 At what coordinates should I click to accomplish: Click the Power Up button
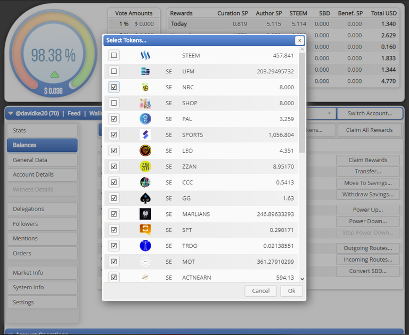tap(368, 210)
